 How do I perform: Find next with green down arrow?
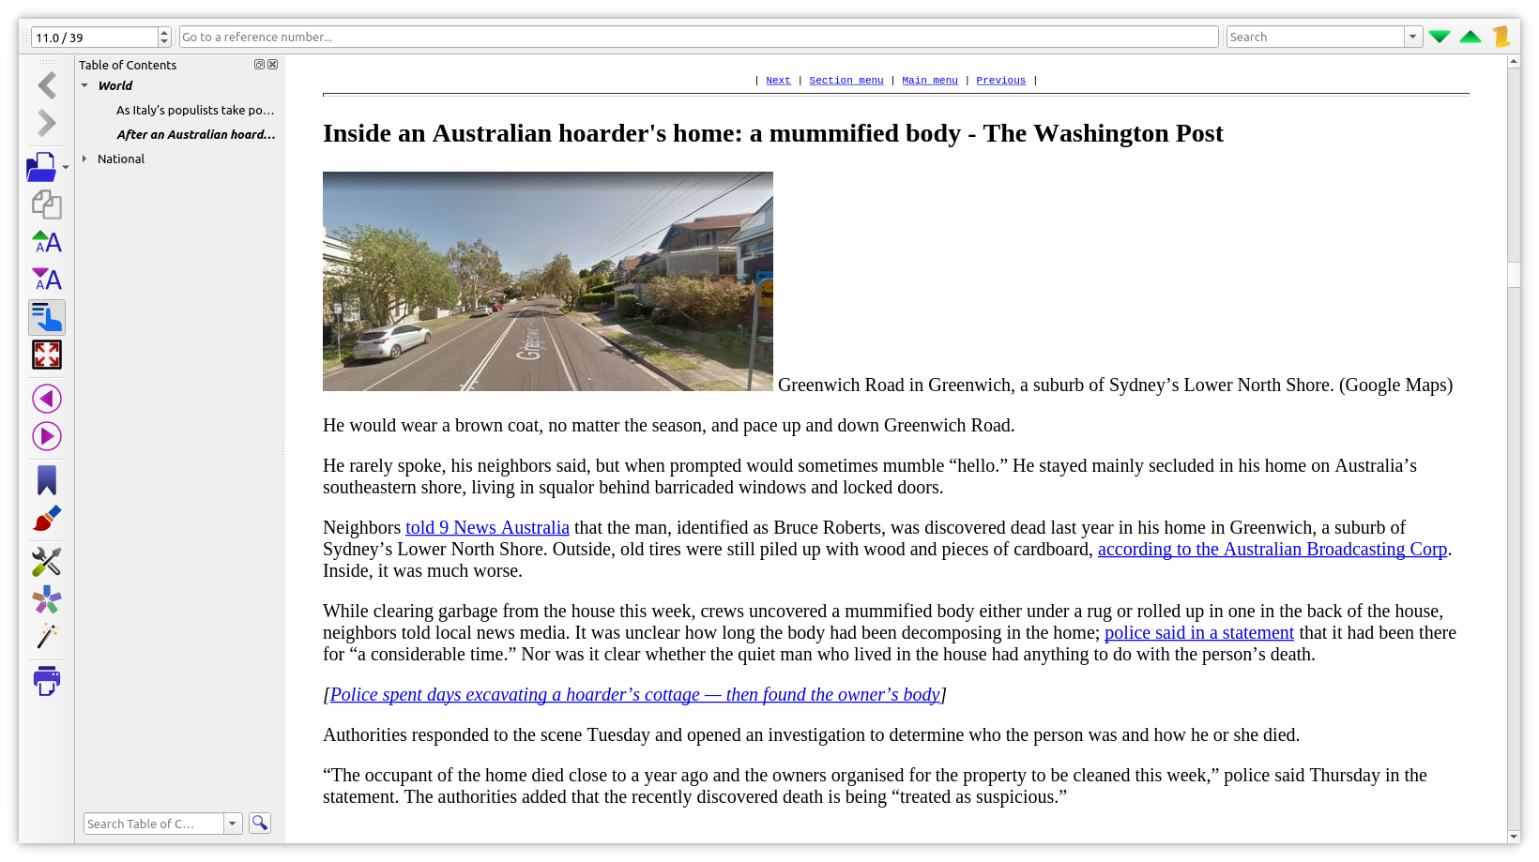pos(1440,37)
